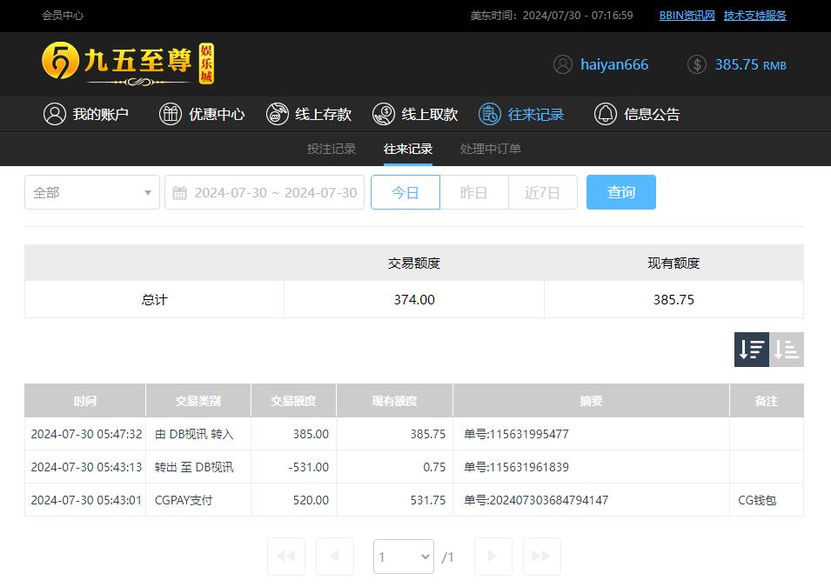Toggle descending sort order
Image resolution: width=831 pixels, height=587 pixels.
pos(750,349)
